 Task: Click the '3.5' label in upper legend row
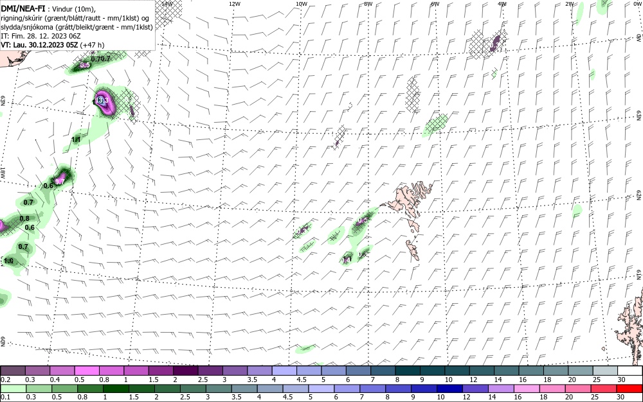pyautogui.click(x=252, y=380)
